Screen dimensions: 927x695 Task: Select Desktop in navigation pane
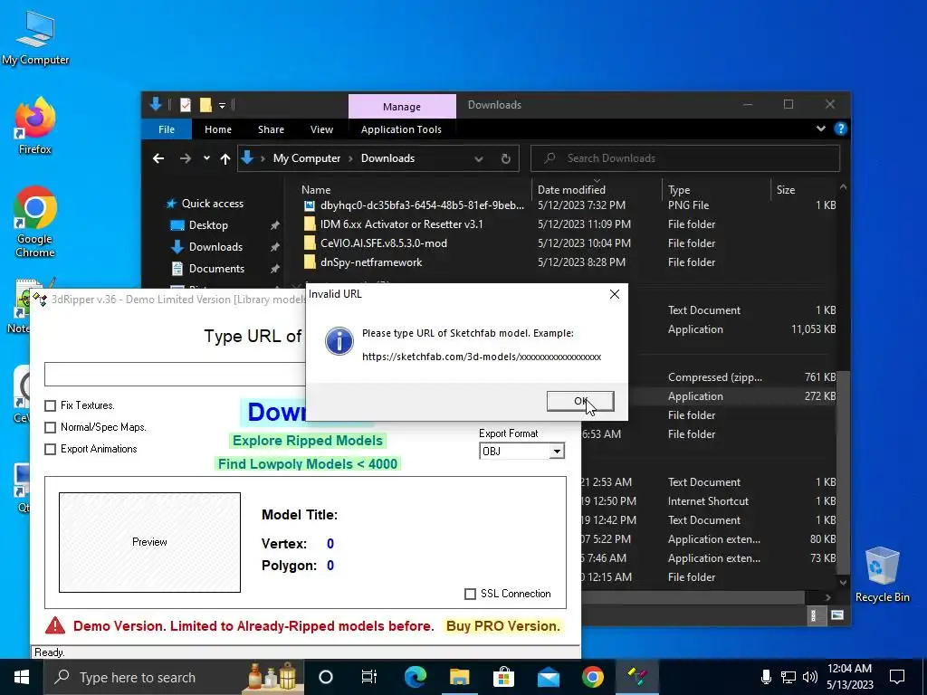coord(208,225)
